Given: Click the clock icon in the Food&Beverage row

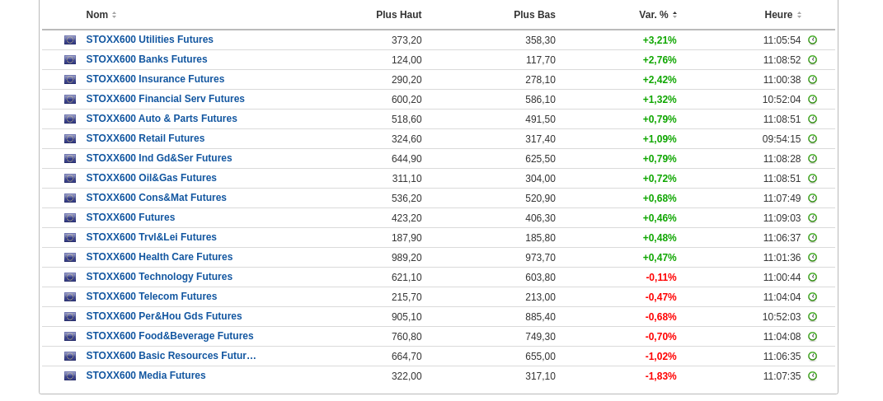Looking at the screenshot, I should click(x=812, y=337).
